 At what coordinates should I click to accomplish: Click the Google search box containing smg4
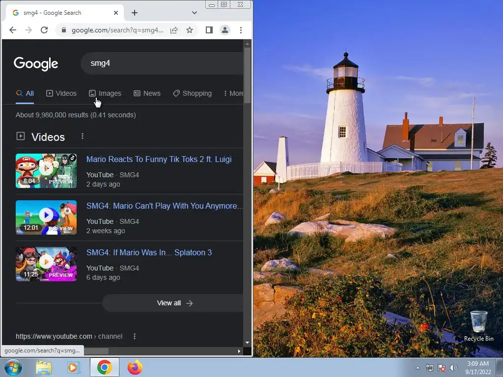coord(162,63)
